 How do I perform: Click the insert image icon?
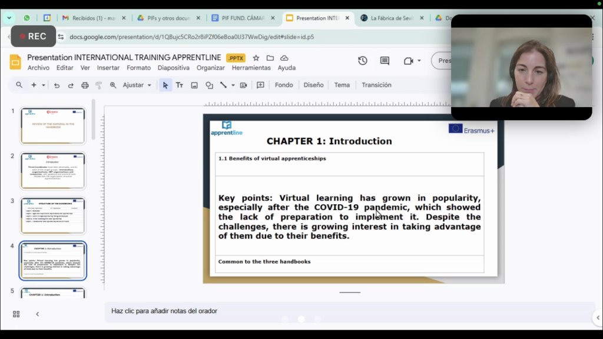[x=194, y=85]
